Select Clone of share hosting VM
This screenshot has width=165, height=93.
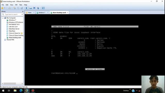pos(16,35)
